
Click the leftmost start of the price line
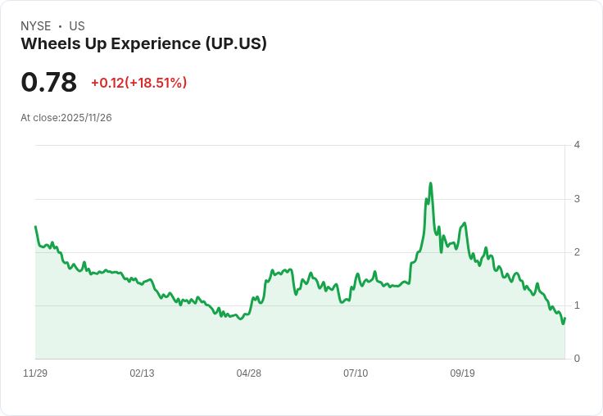pos(35,227)
